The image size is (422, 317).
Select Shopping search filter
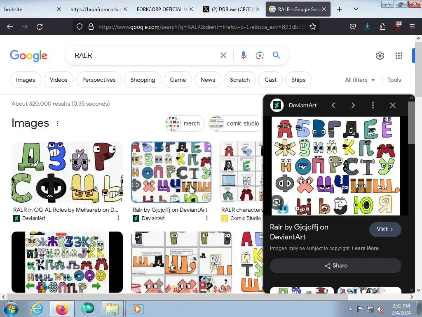(143, 80)
